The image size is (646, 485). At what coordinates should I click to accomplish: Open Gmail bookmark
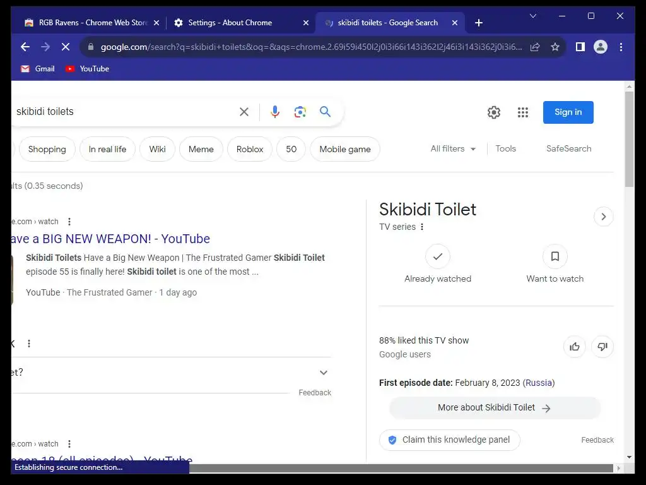[x=37, y=69]
